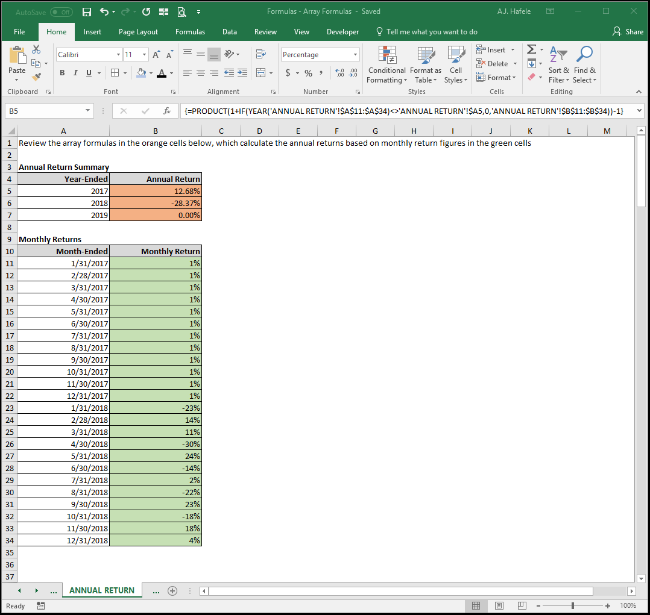The width and height of the screenshot is (650, 615).
Task: Switch to the Formulas tab
Action: [190, 32]
